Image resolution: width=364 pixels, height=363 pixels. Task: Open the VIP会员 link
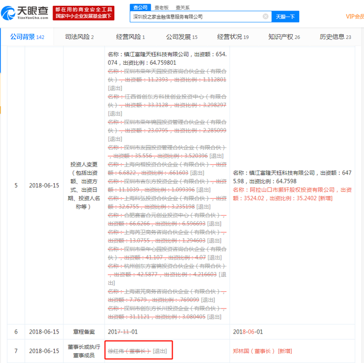click(355, 17)
